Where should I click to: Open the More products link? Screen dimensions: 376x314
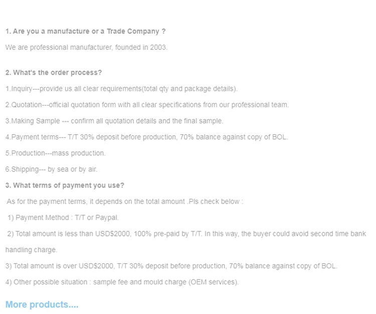click(x=42, y=304)
